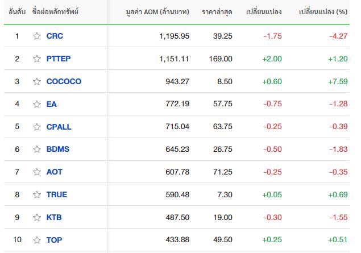361x253 pixels.
Task: Open the CRC stock symbol link
Action: 55,36
